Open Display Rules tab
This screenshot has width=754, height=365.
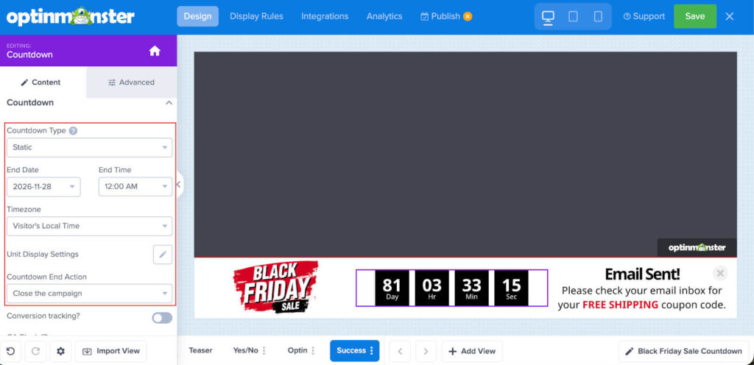coord(256,16)
